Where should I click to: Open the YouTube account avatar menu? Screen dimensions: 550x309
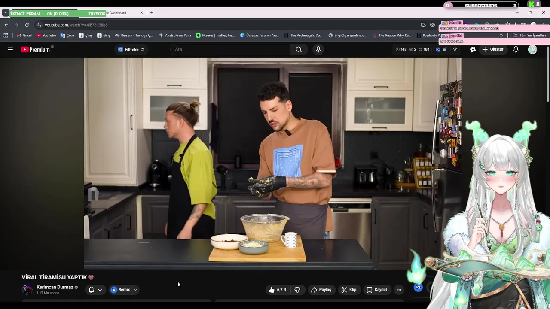coord(532,49)
